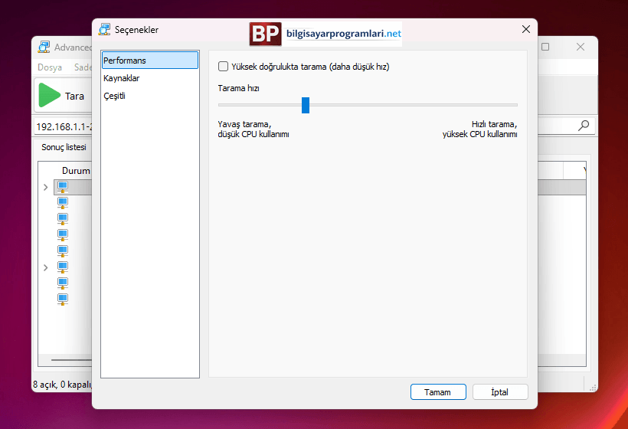628x429 pixels.
Task: Click the search magnifier icon in main window
Action: 584,126
